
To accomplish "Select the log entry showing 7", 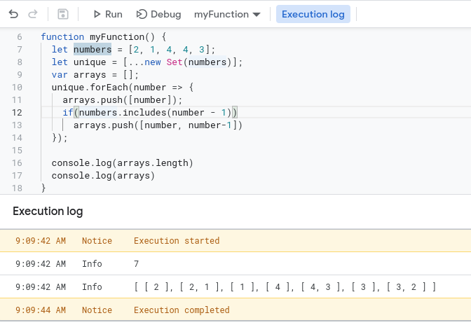I will point(235,263).
